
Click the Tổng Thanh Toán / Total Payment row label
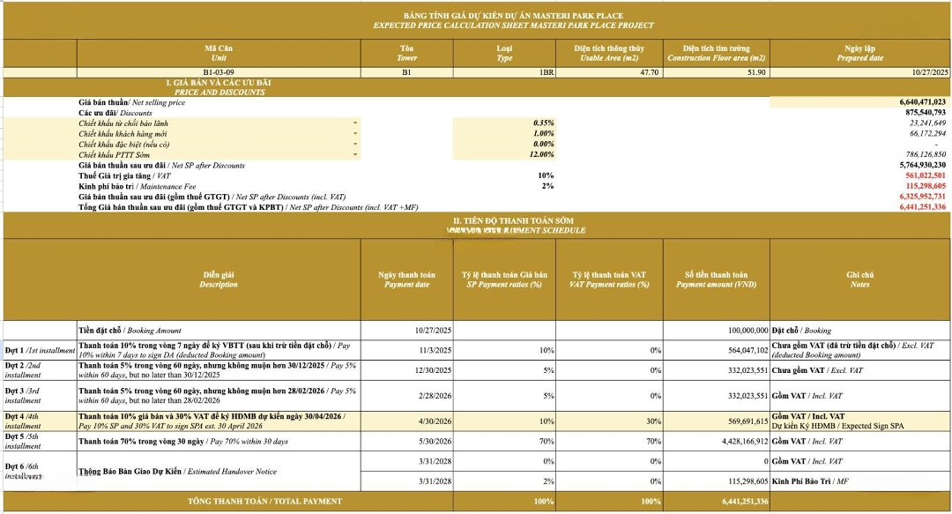pyautogui.click(x=264, y=502)
